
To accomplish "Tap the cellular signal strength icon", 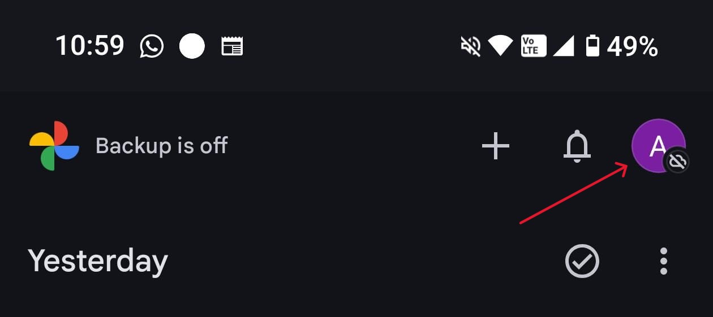I will click(564, 46).
